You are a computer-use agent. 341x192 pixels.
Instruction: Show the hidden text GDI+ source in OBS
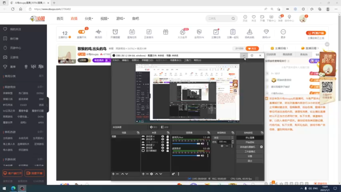[162, 142]
